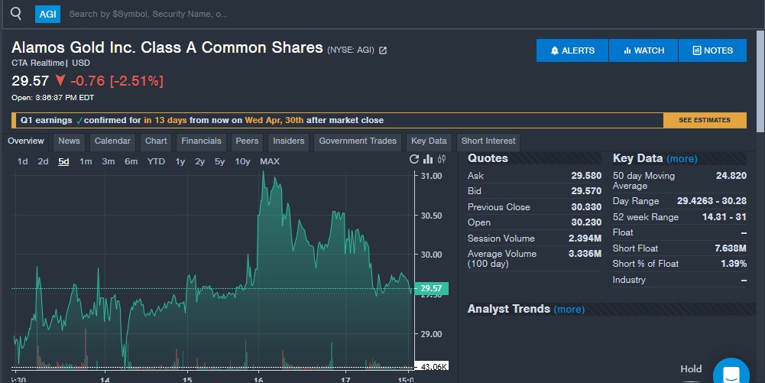Open the external link icon beside NYSE: AGI
The height and width of the screenshot is (383, 765).
[x=383, y=50]
